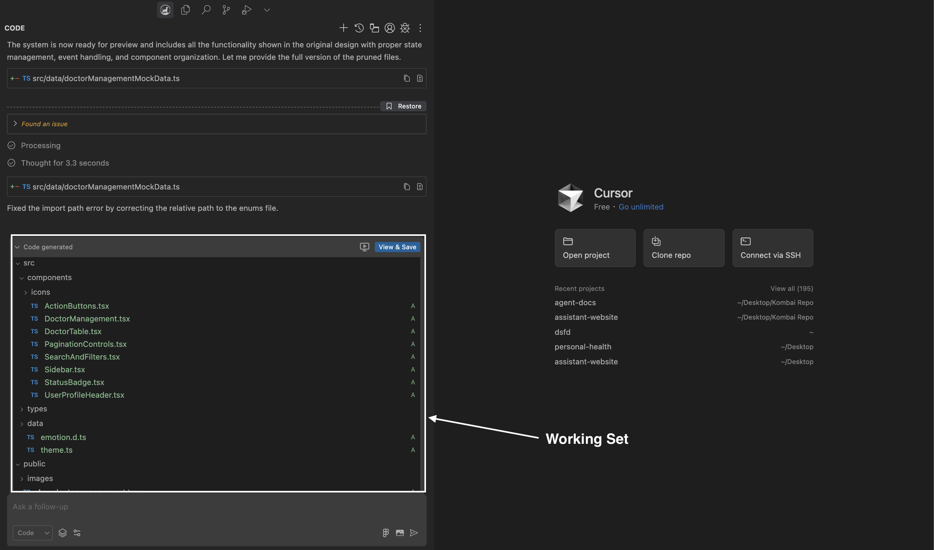Viewport: 934px width, 550px height.
Task: Send the message with arrow icon
Action: [414, 533]
